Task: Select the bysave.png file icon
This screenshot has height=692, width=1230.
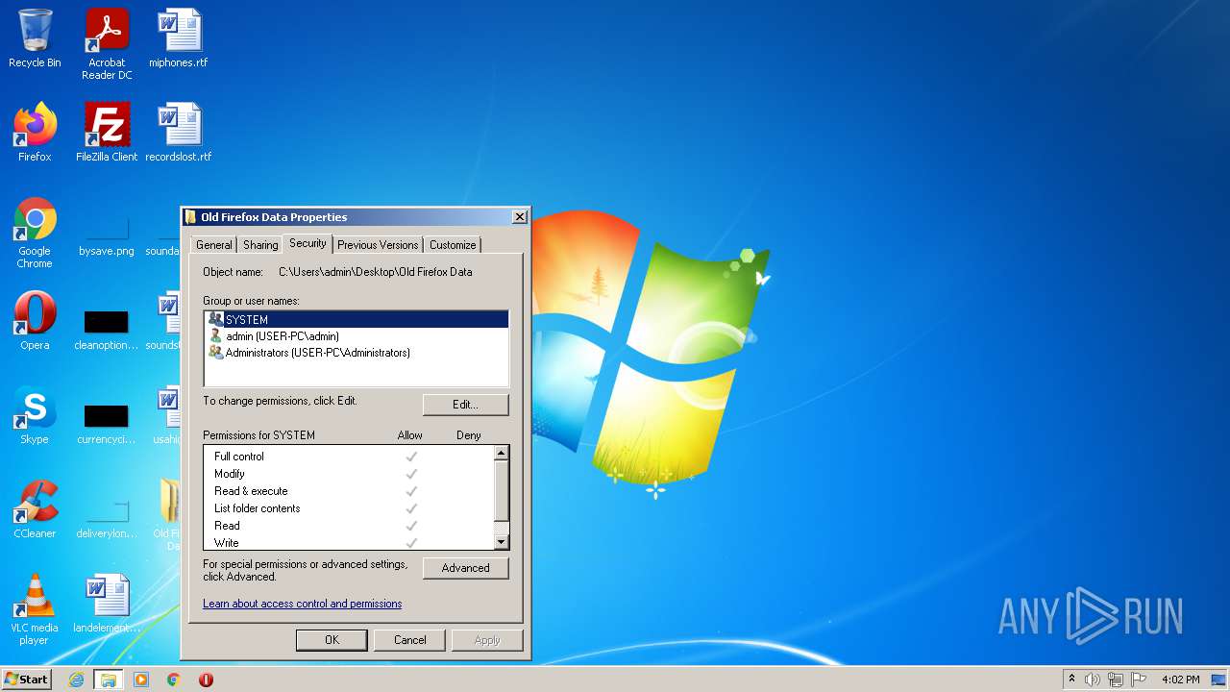Action: [x=107, y=237]
